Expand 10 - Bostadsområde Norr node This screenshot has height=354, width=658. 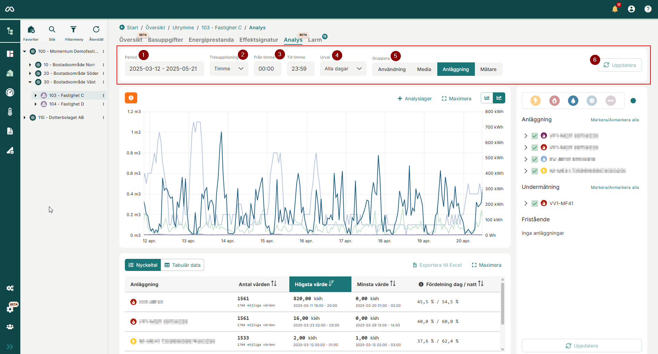30,65
